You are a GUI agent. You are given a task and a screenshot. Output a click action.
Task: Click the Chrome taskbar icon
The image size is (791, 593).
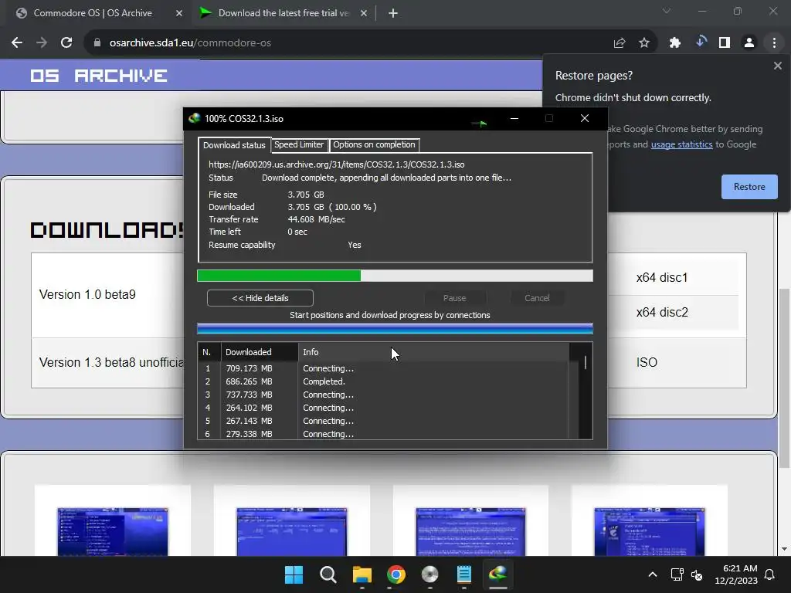coord(396,574)
